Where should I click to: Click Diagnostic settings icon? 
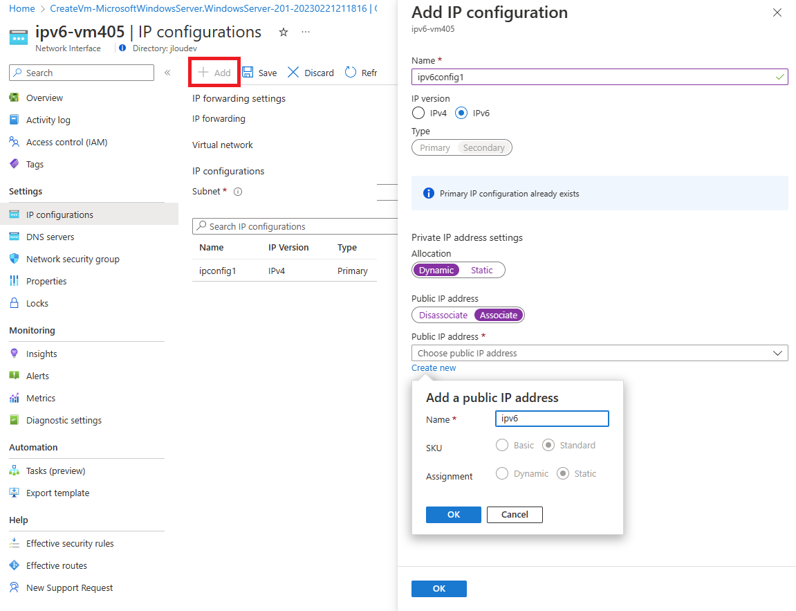[15, 420]
